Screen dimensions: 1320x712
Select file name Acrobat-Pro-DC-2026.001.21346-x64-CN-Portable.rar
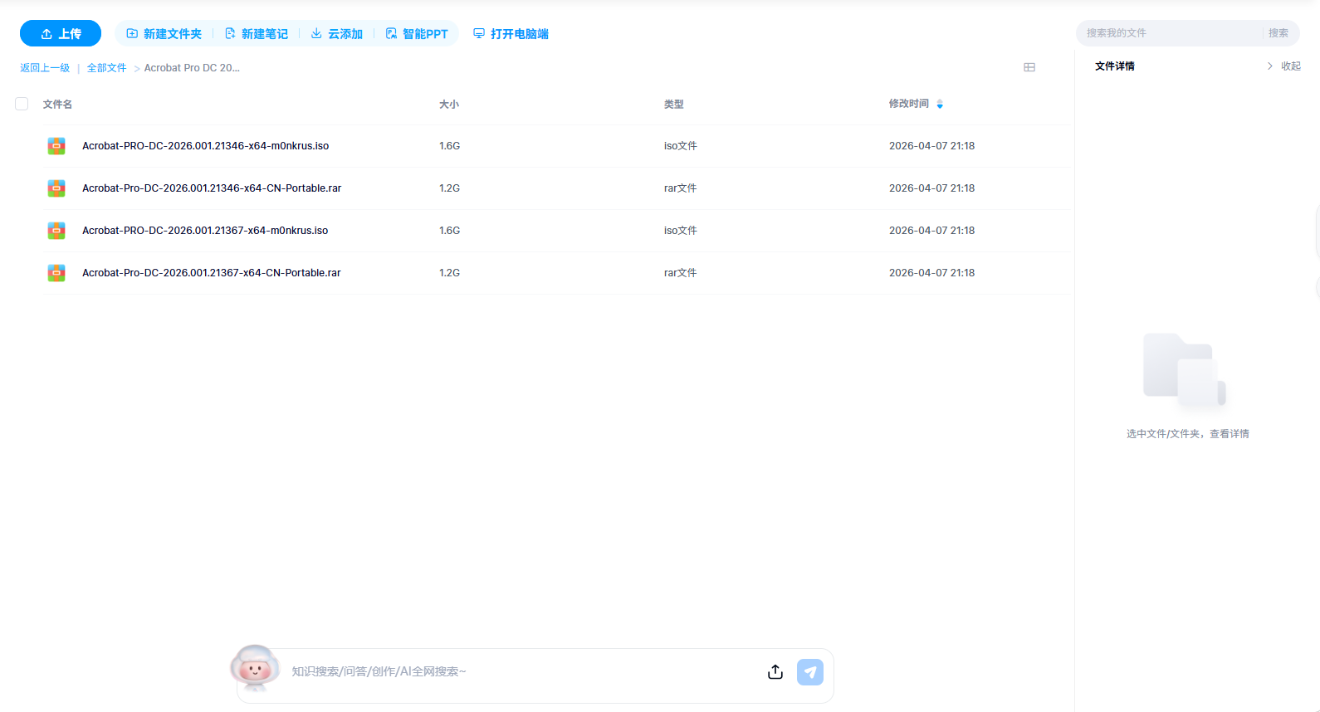[x=212, y=188]
